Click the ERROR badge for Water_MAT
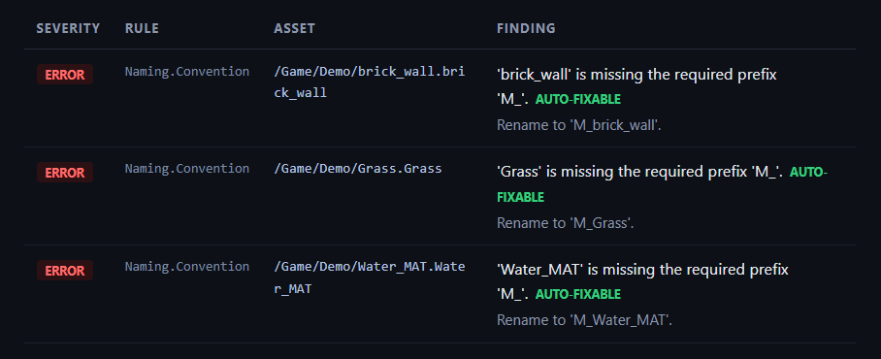The height and width of the screenshot is (359, 881). 65,271
